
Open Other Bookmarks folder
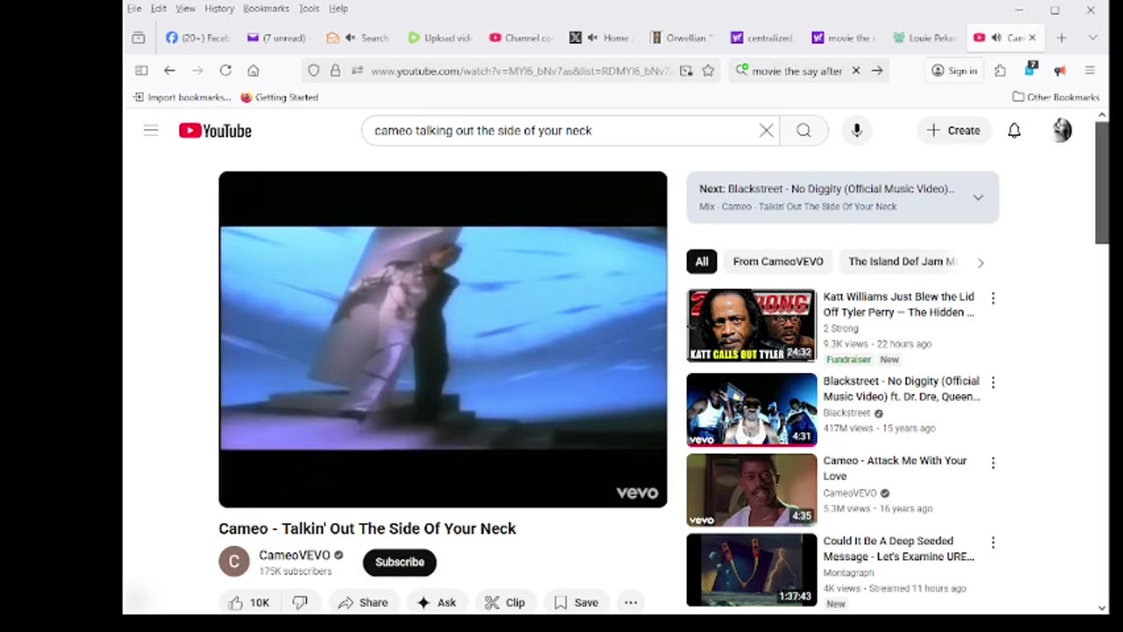point(1055,97)
